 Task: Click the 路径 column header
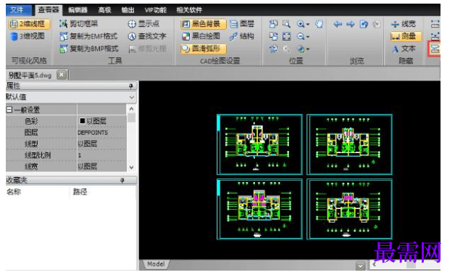[80, 192]
